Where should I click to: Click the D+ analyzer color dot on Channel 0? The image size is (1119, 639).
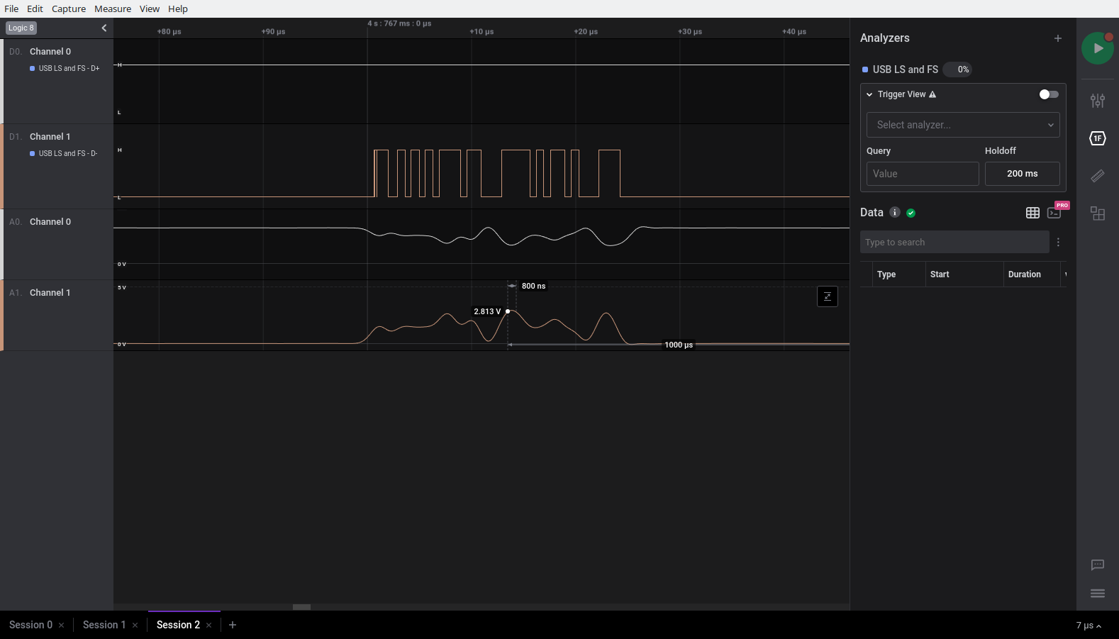click(33, 68)
